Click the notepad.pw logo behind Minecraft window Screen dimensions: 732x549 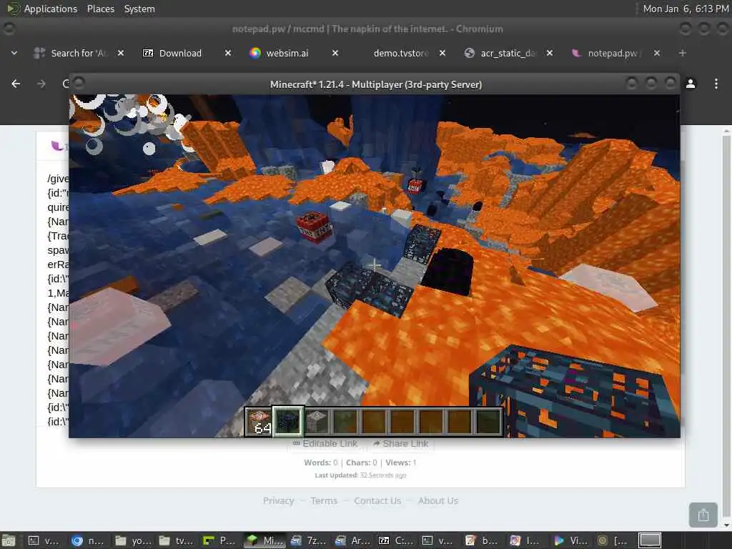(x=57, y=146)
